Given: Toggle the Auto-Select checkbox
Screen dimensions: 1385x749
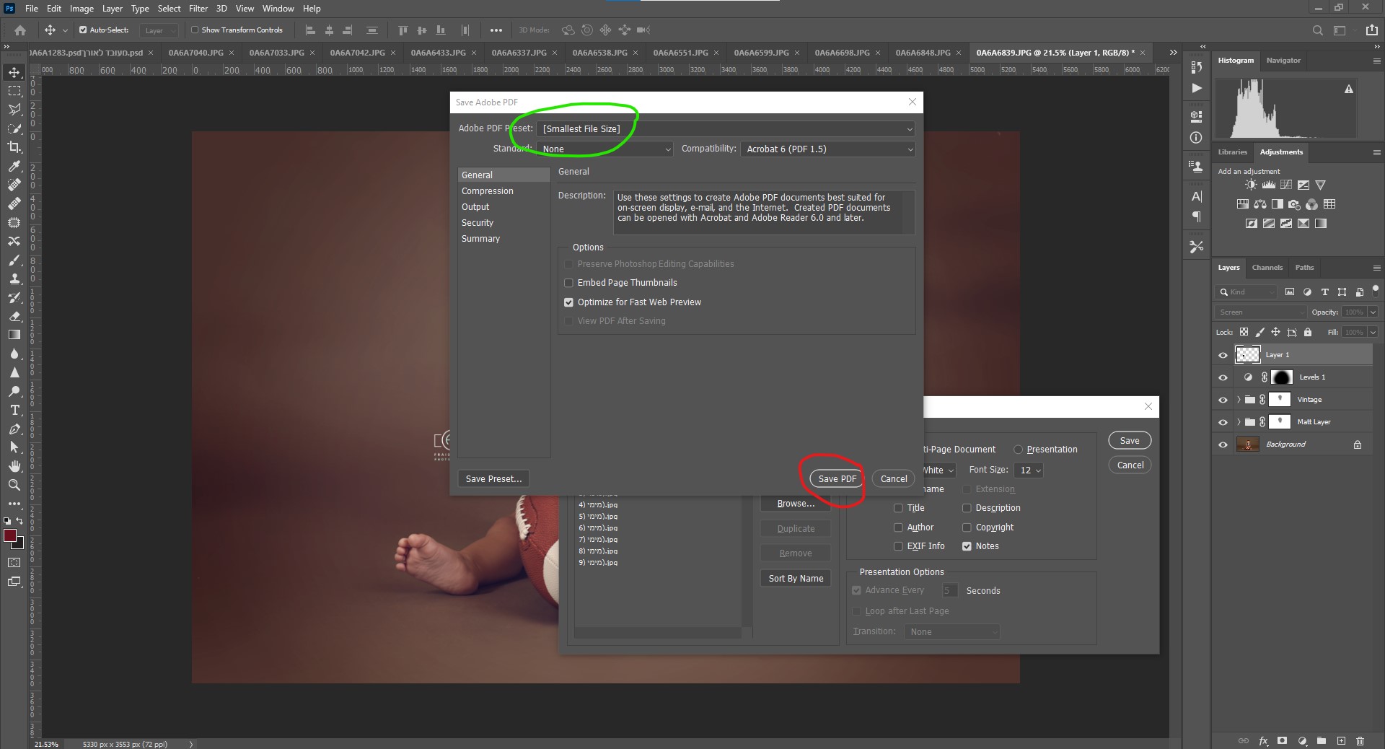Looking at the screenshot, I should pos(83,30).
